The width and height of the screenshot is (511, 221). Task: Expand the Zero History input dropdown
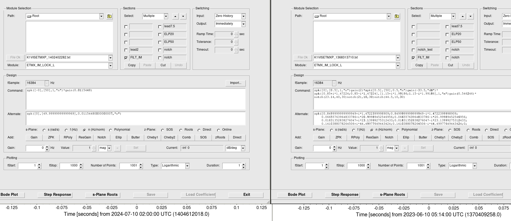click(x=243, y=16)
